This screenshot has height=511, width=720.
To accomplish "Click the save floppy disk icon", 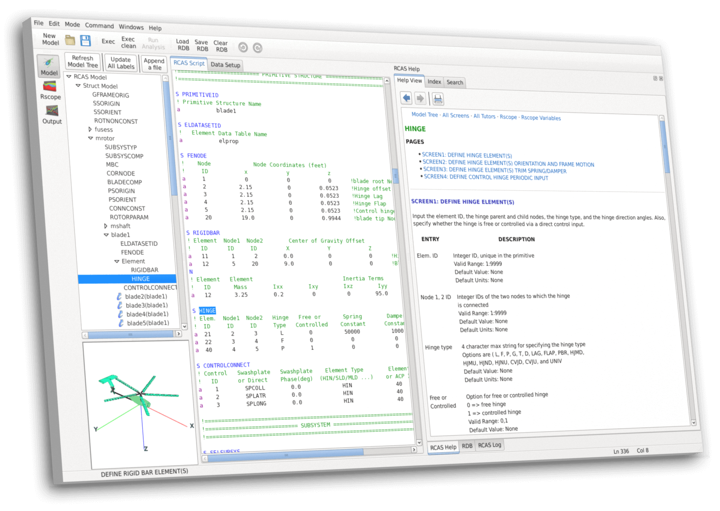I will [x=85, y=40].
